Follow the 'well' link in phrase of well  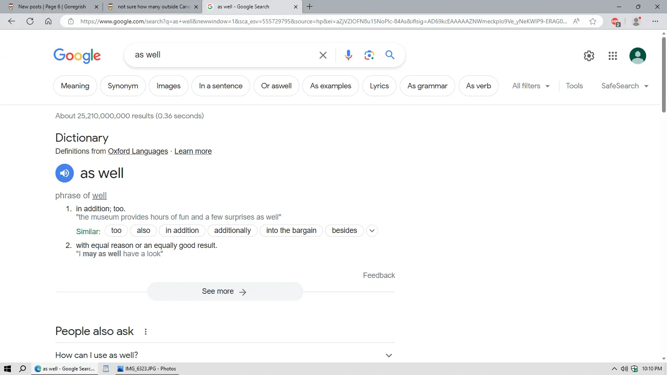point(99,195)
